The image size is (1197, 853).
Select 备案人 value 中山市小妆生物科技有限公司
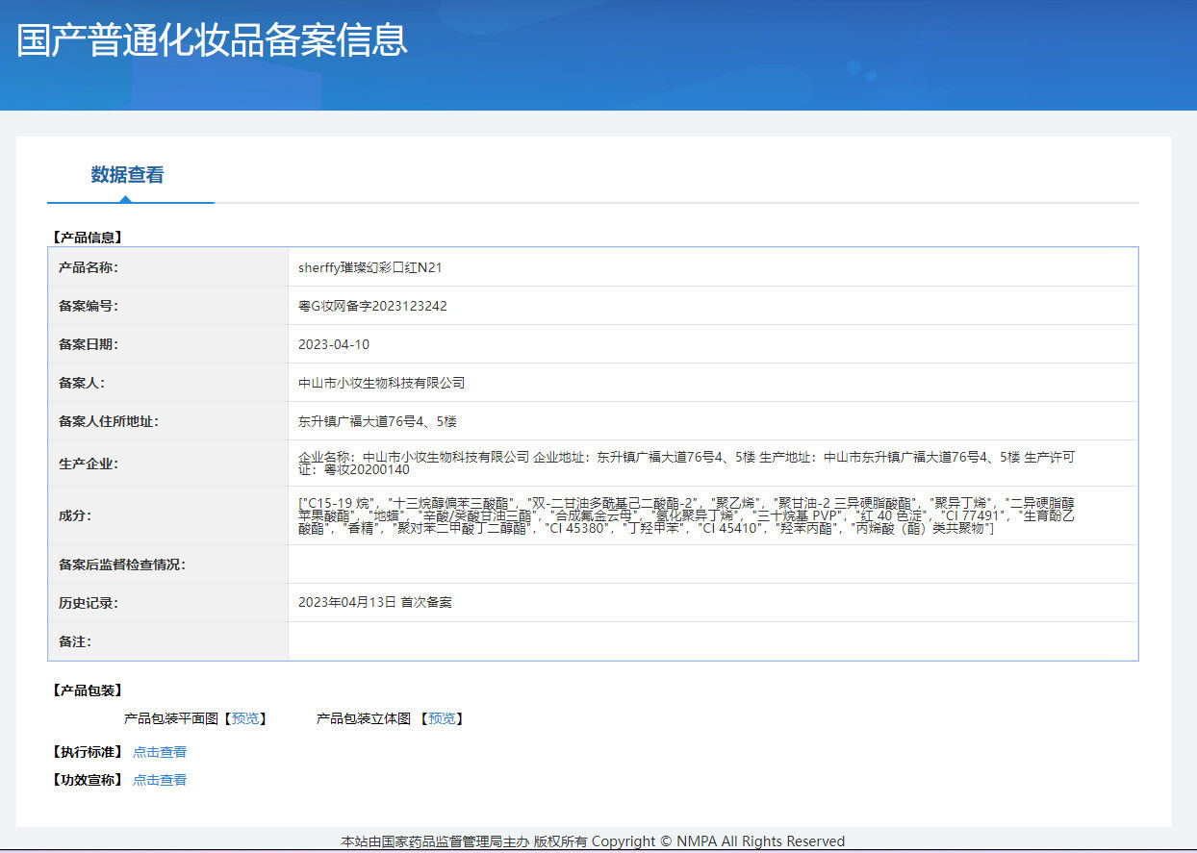tap(381, 383)
